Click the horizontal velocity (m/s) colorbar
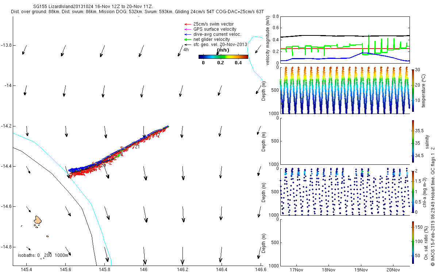 (223, 57)
